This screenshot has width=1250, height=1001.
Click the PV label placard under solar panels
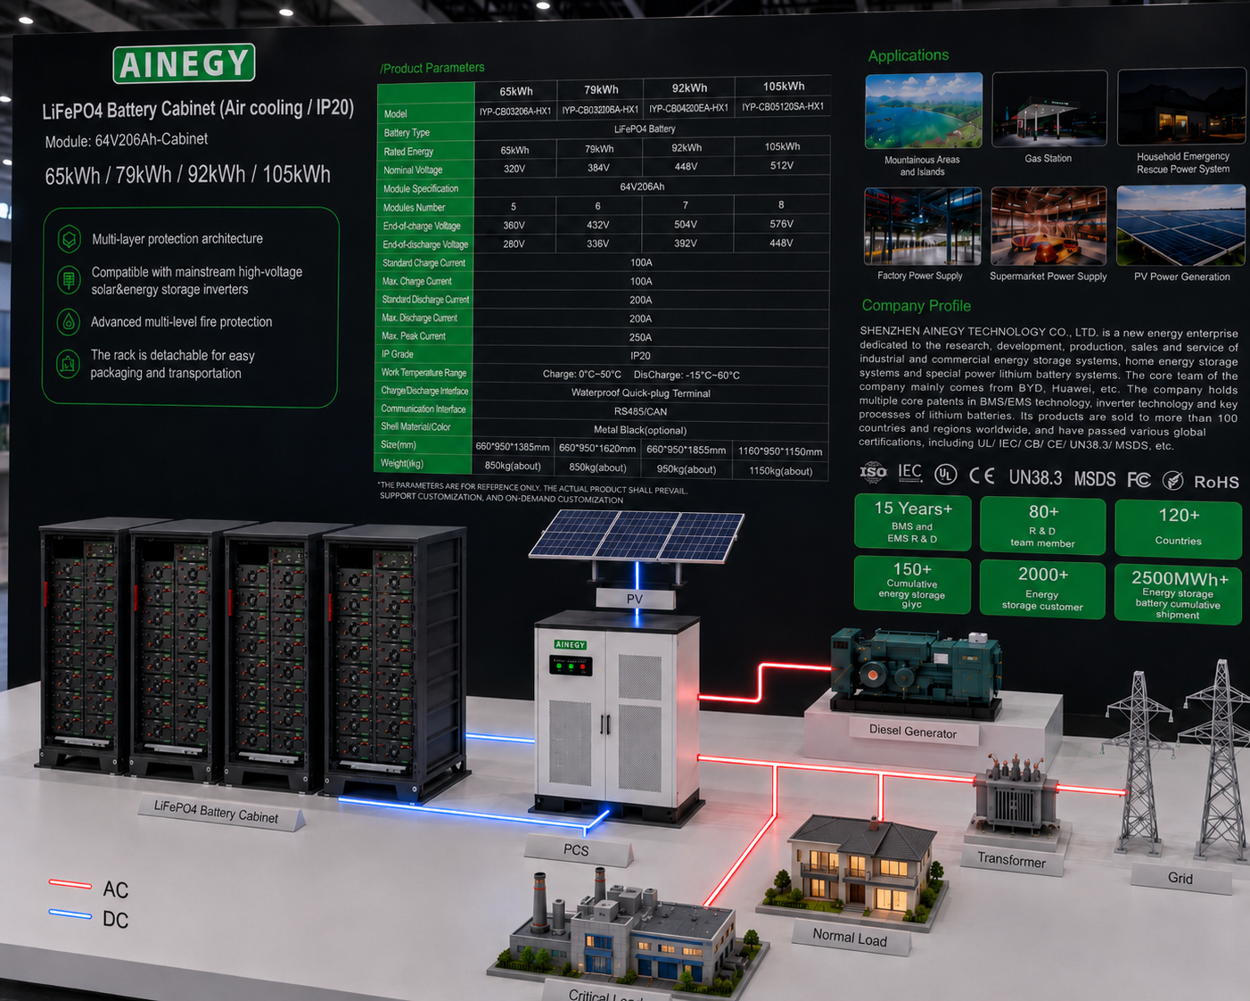635,599
